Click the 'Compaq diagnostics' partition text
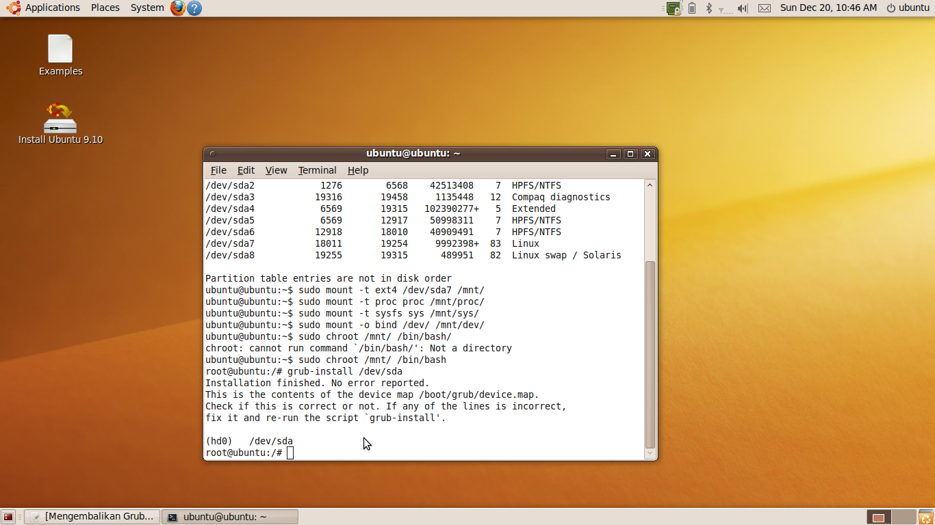 point(561,197)
